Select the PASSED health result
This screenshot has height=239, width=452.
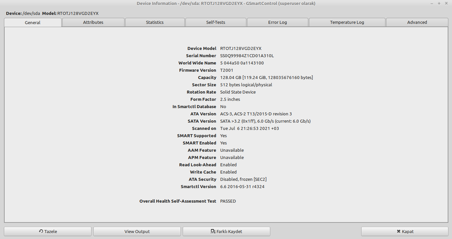(x=228, y=201)
